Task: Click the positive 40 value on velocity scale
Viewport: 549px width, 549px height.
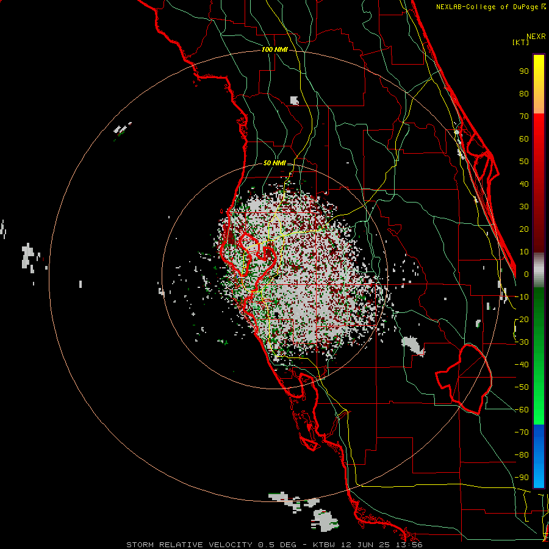Action: [524, 184]
